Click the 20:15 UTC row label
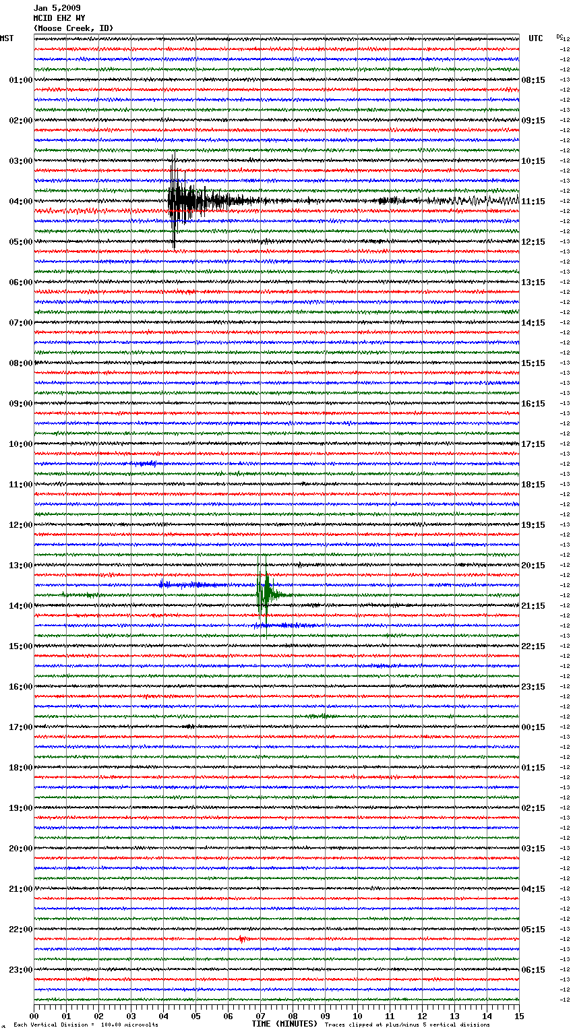Viewport: 573px width, 1034px height. pos(533,566)
